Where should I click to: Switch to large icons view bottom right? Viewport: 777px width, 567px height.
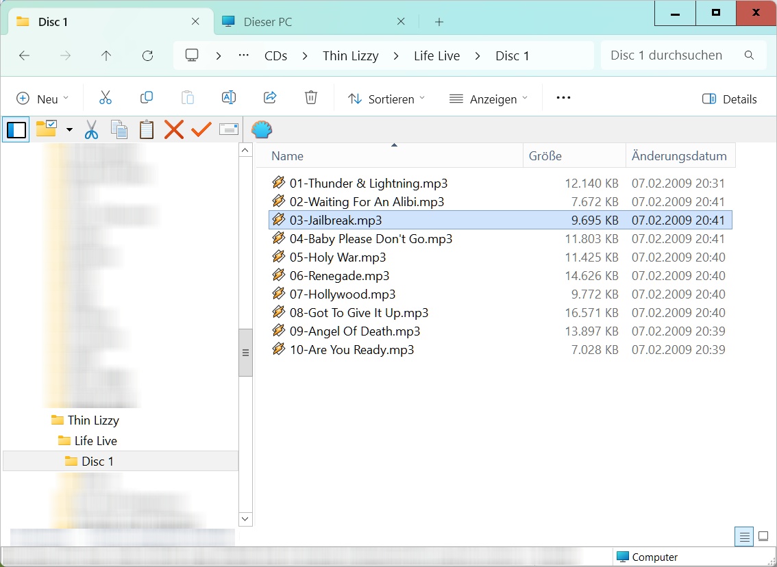click(x=763, y=537)
